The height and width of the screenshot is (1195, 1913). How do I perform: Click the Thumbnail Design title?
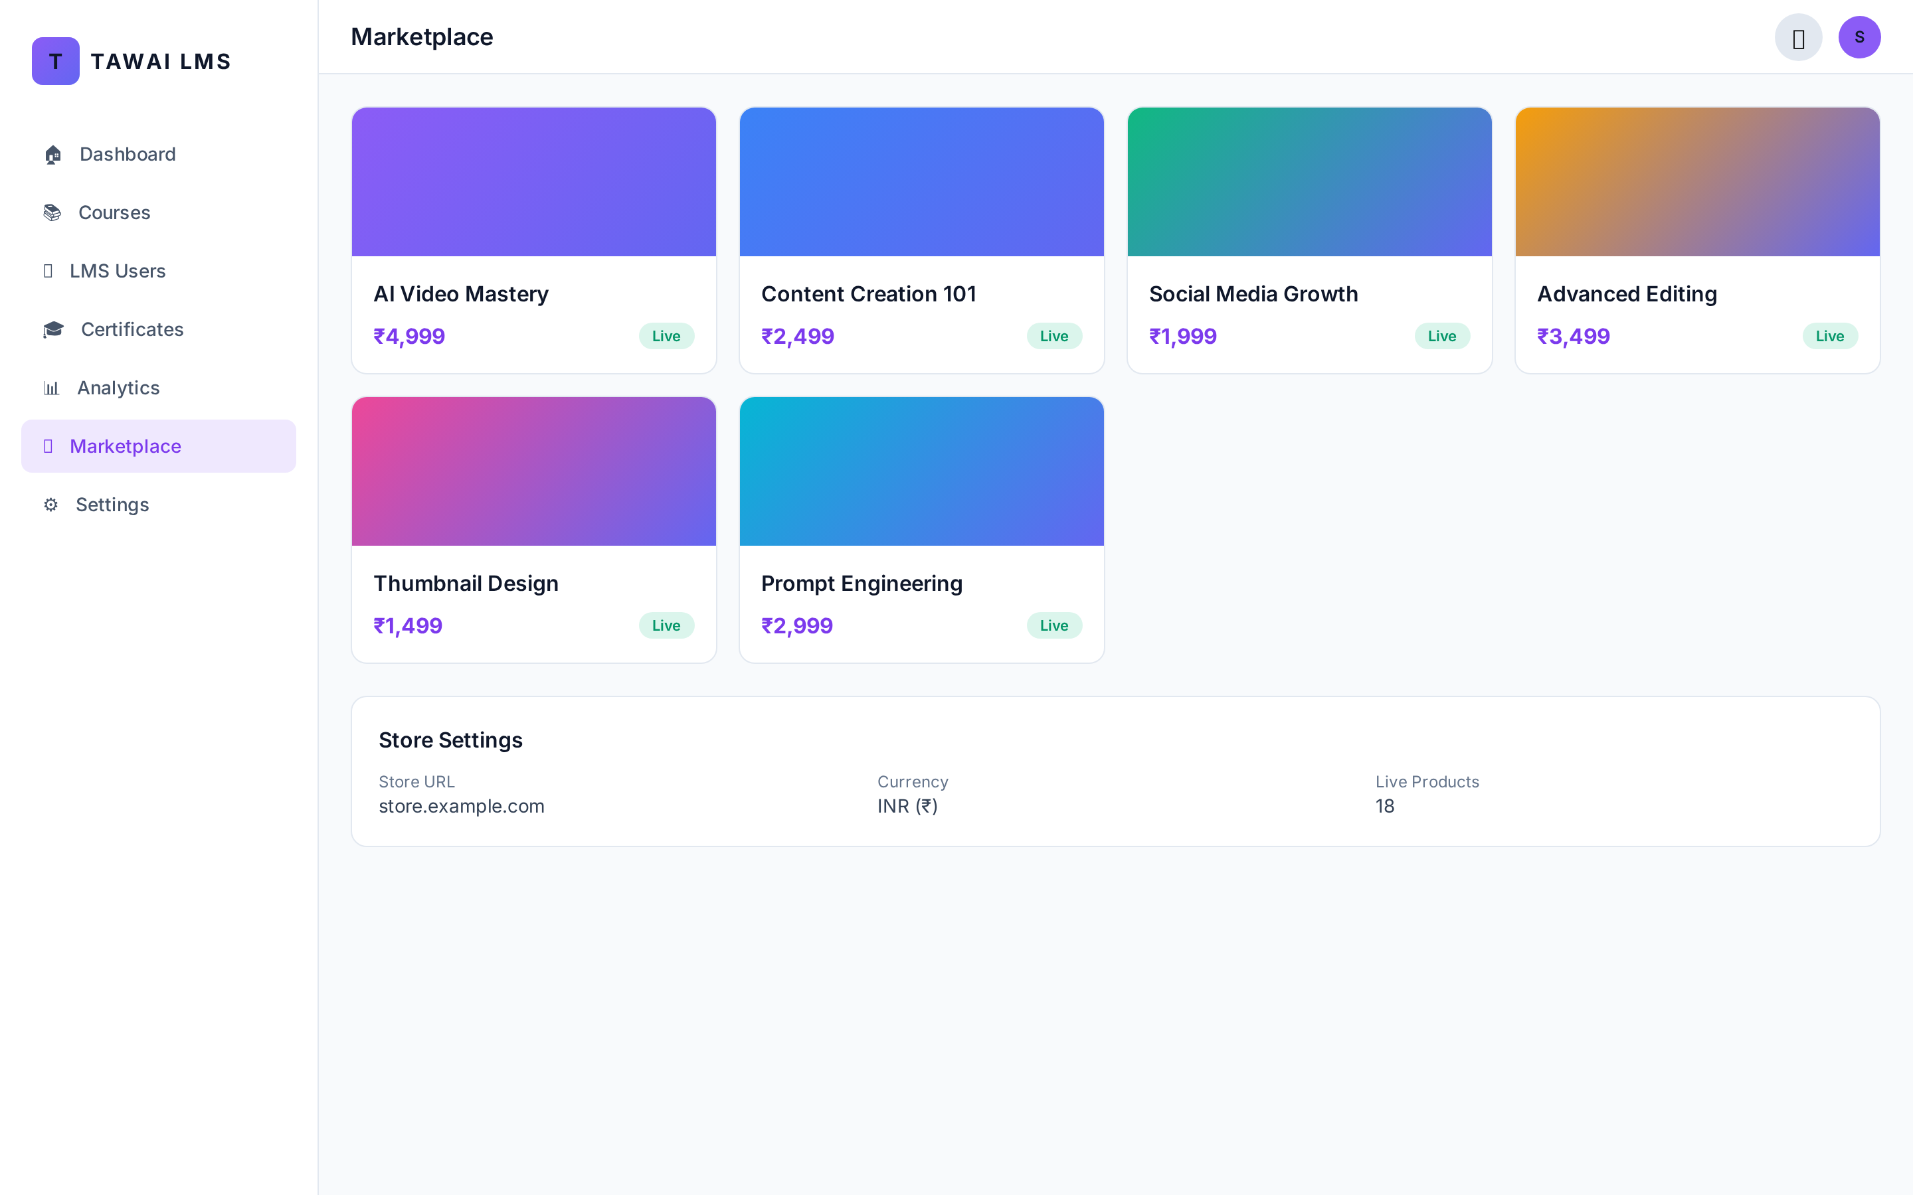pyautogui.click(x=466, y=584)
